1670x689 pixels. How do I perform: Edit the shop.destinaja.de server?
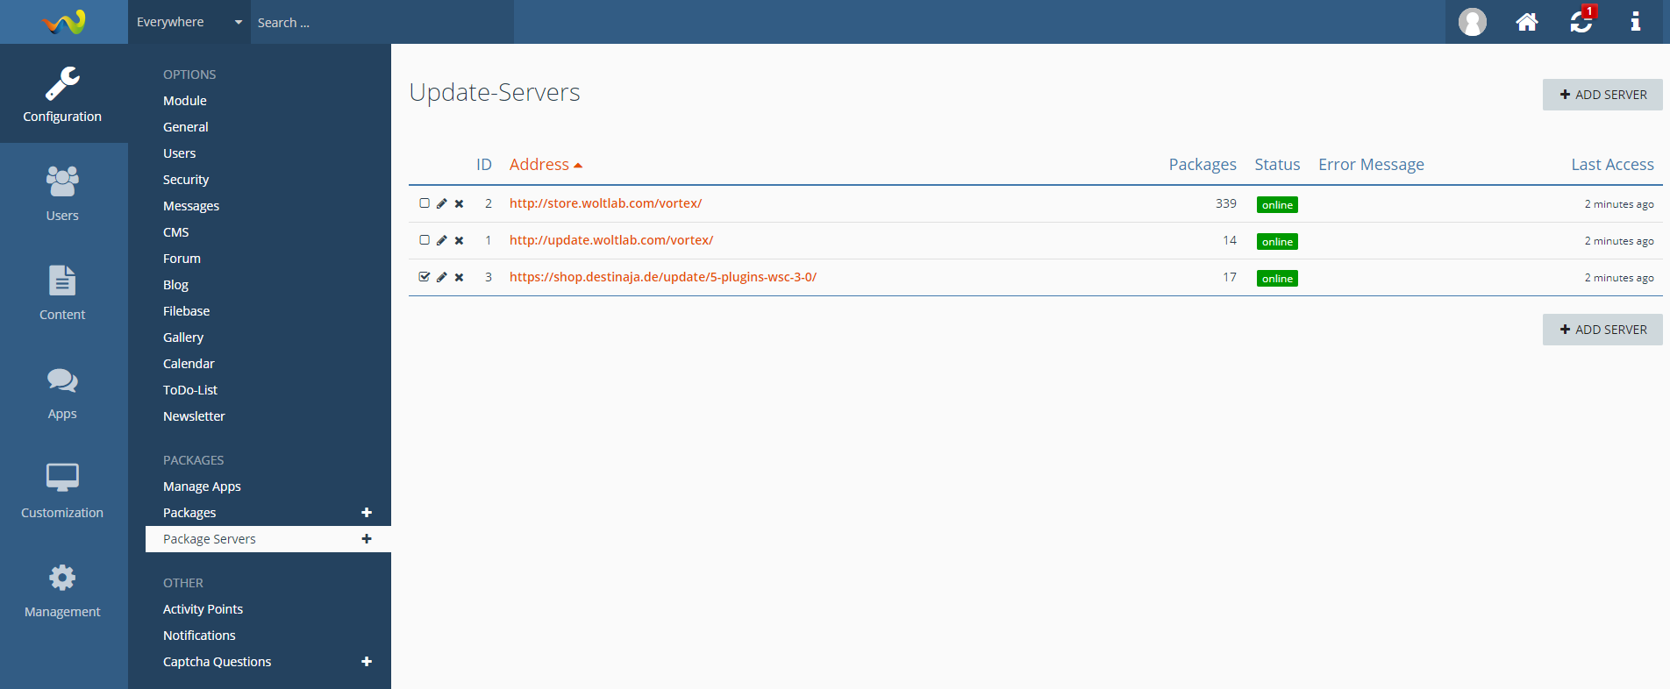[x=442, y=277]
